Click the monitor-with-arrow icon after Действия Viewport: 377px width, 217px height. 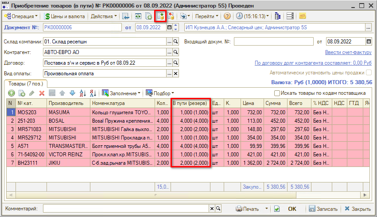[125, 16]
